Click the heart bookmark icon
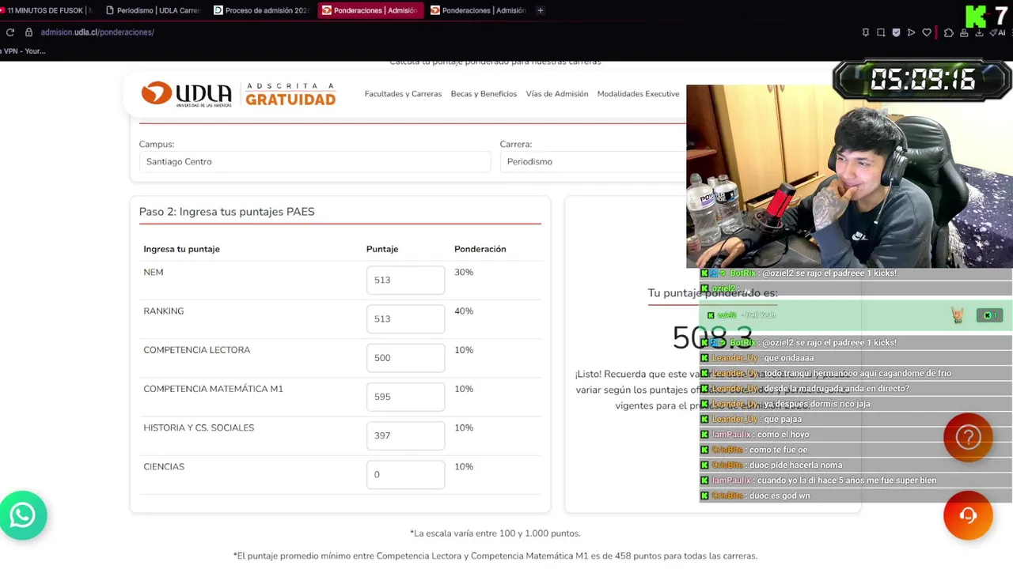 927,32
